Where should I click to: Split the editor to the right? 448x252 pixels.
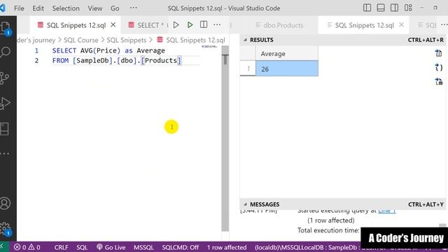click(x=204, y=24)
